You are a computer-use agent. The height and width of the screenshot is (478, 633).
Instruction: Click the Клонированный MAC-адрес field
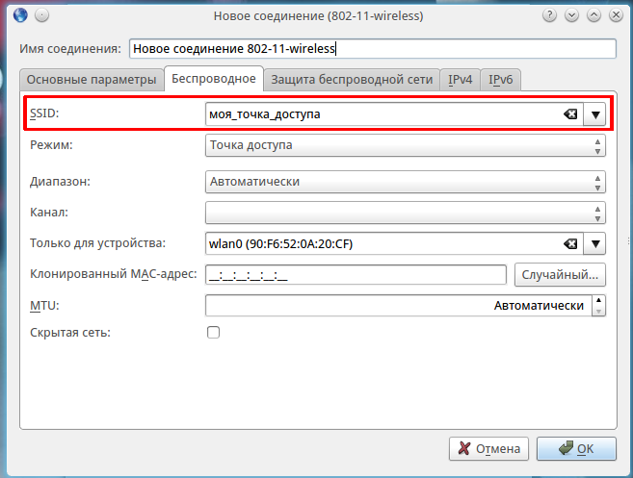coord(356,275)
